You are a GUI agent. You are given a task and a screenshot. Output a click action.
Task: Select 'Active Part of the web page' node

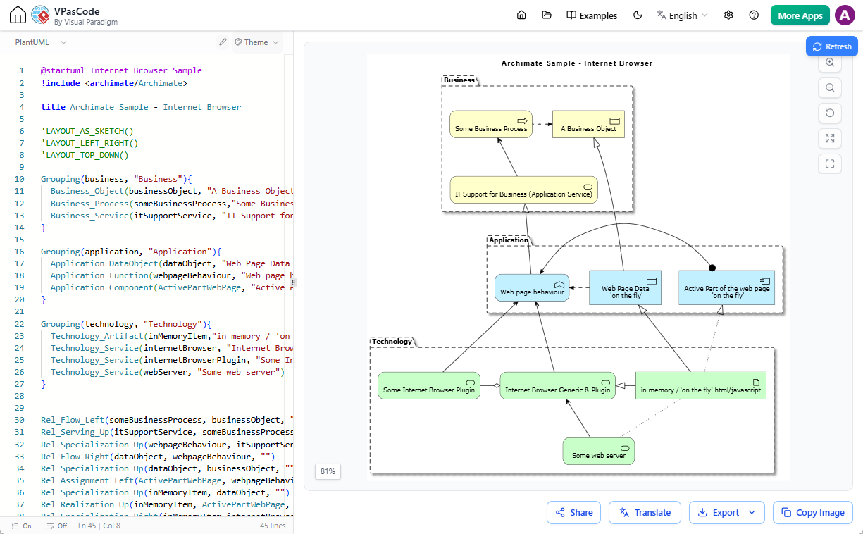(726, 287)
